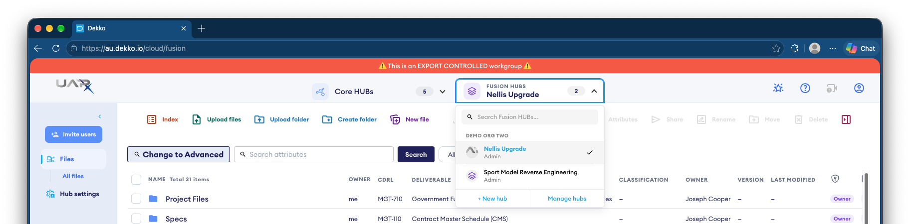Click the grayed Share action
The image size is (910, 224).
[x=667, y=119]
